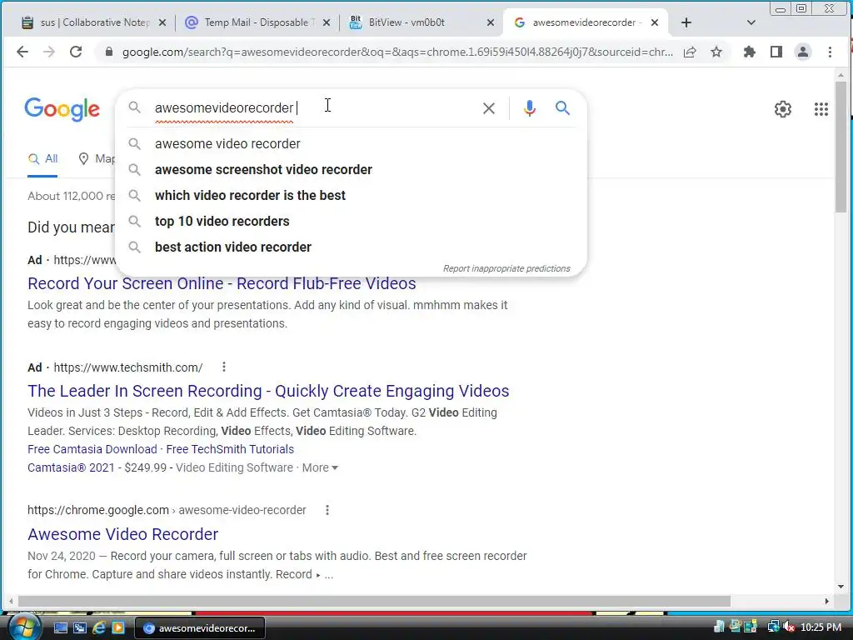853x640 pixels.
Task: Clear the search box text
Action: (x=488, y=108)
